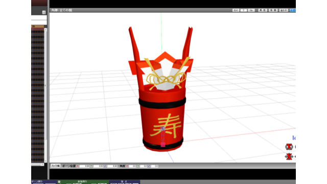Collapse the green 表情操作 panel with minus icon
The image size is (327, 184).
59,182
